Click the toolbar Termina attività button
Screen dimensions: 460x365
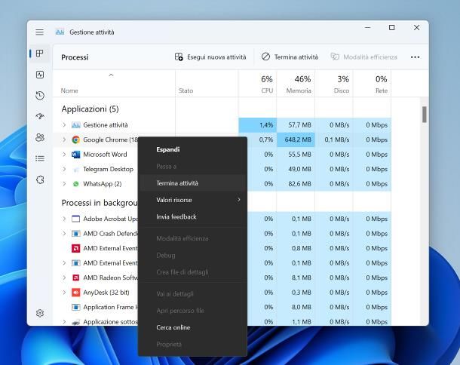tap(290, 57)
